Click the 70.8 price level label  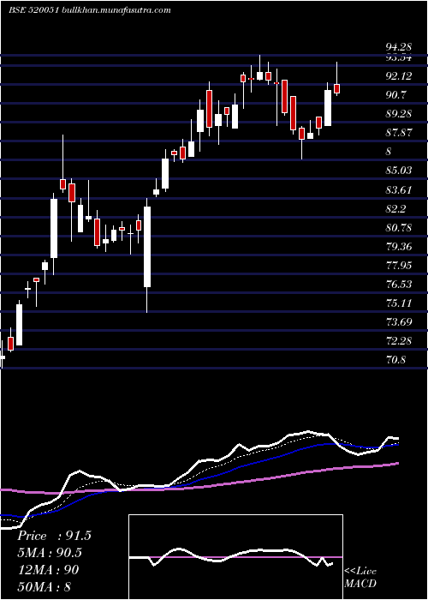395,360
